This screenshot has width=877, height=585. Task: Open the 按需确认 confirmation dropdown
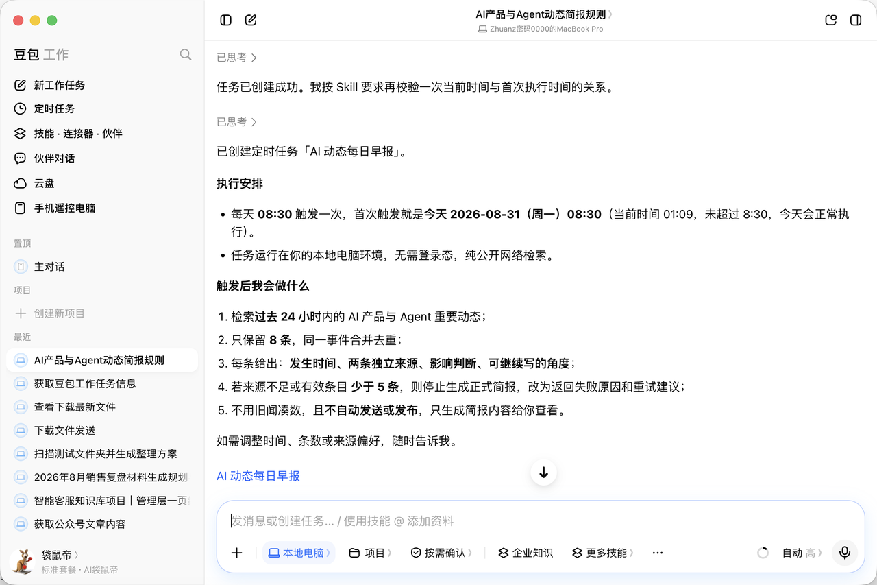[442, 553]
